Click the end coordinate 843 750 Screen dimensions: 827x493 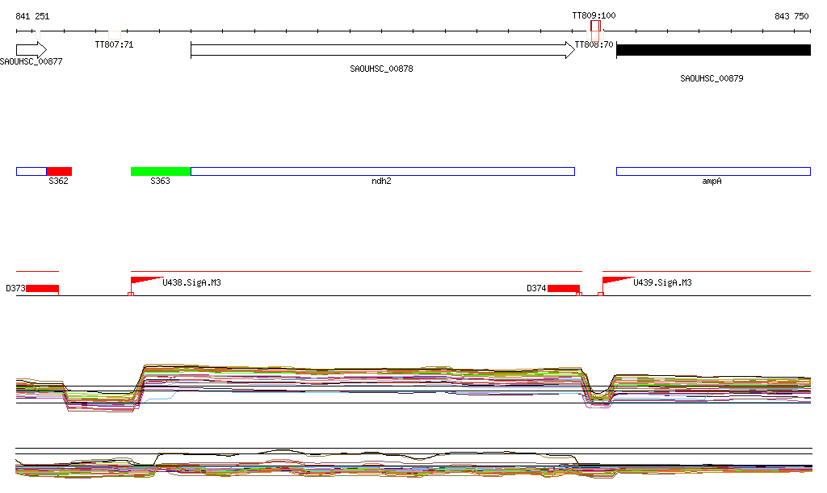click(x=791, y=17)
